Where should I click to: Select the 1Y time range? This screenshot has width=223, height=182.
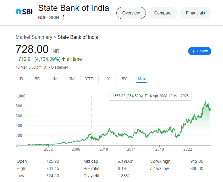tap(107, 79)
